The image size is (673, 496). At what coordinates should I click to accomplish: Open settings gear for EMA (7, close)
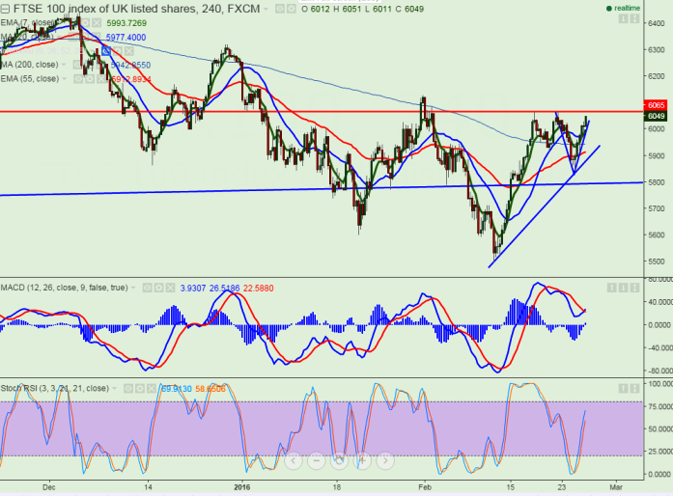[x=86, y=23]
